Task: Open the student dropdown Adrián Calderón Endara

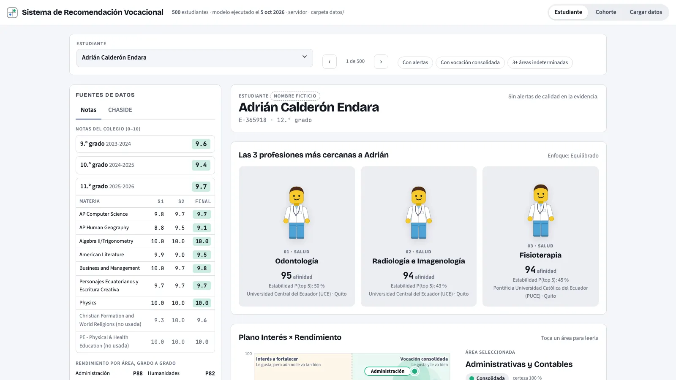Action: click(194, 58)
